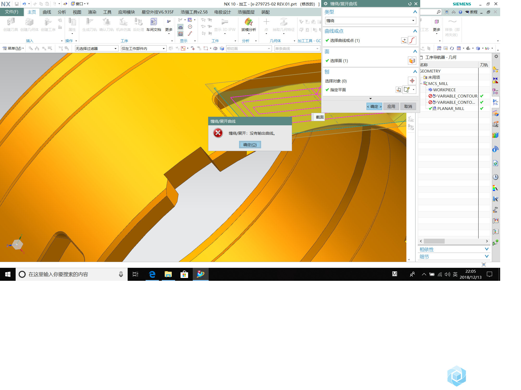The image size is (521, 390).
Task: Click 确定(O) in the error dialog
Action: [250, 145]
